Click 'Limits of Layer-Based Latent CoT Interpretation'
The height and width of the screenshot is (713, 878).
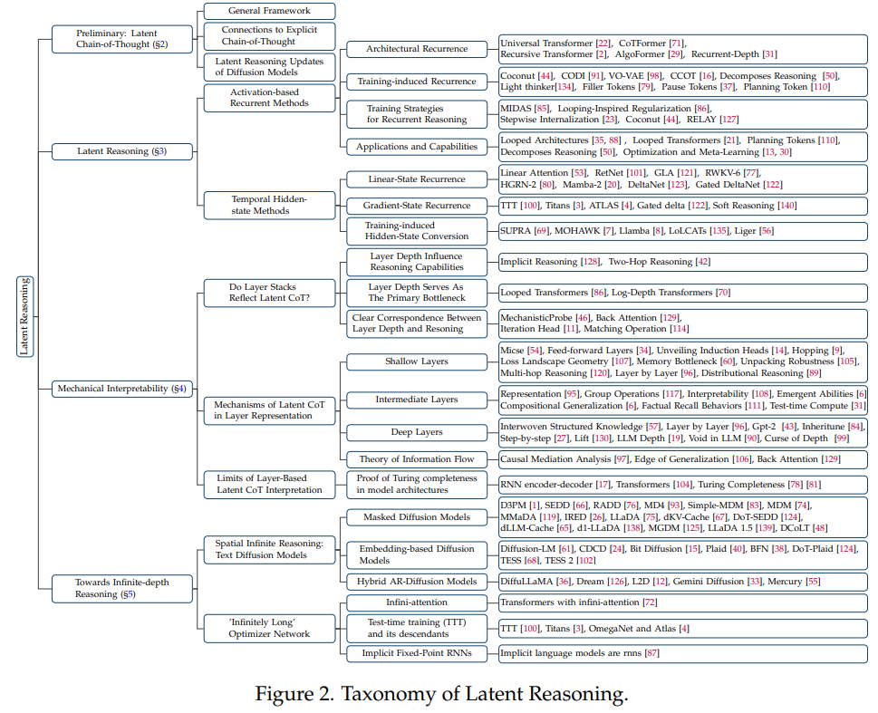(269, 485)
